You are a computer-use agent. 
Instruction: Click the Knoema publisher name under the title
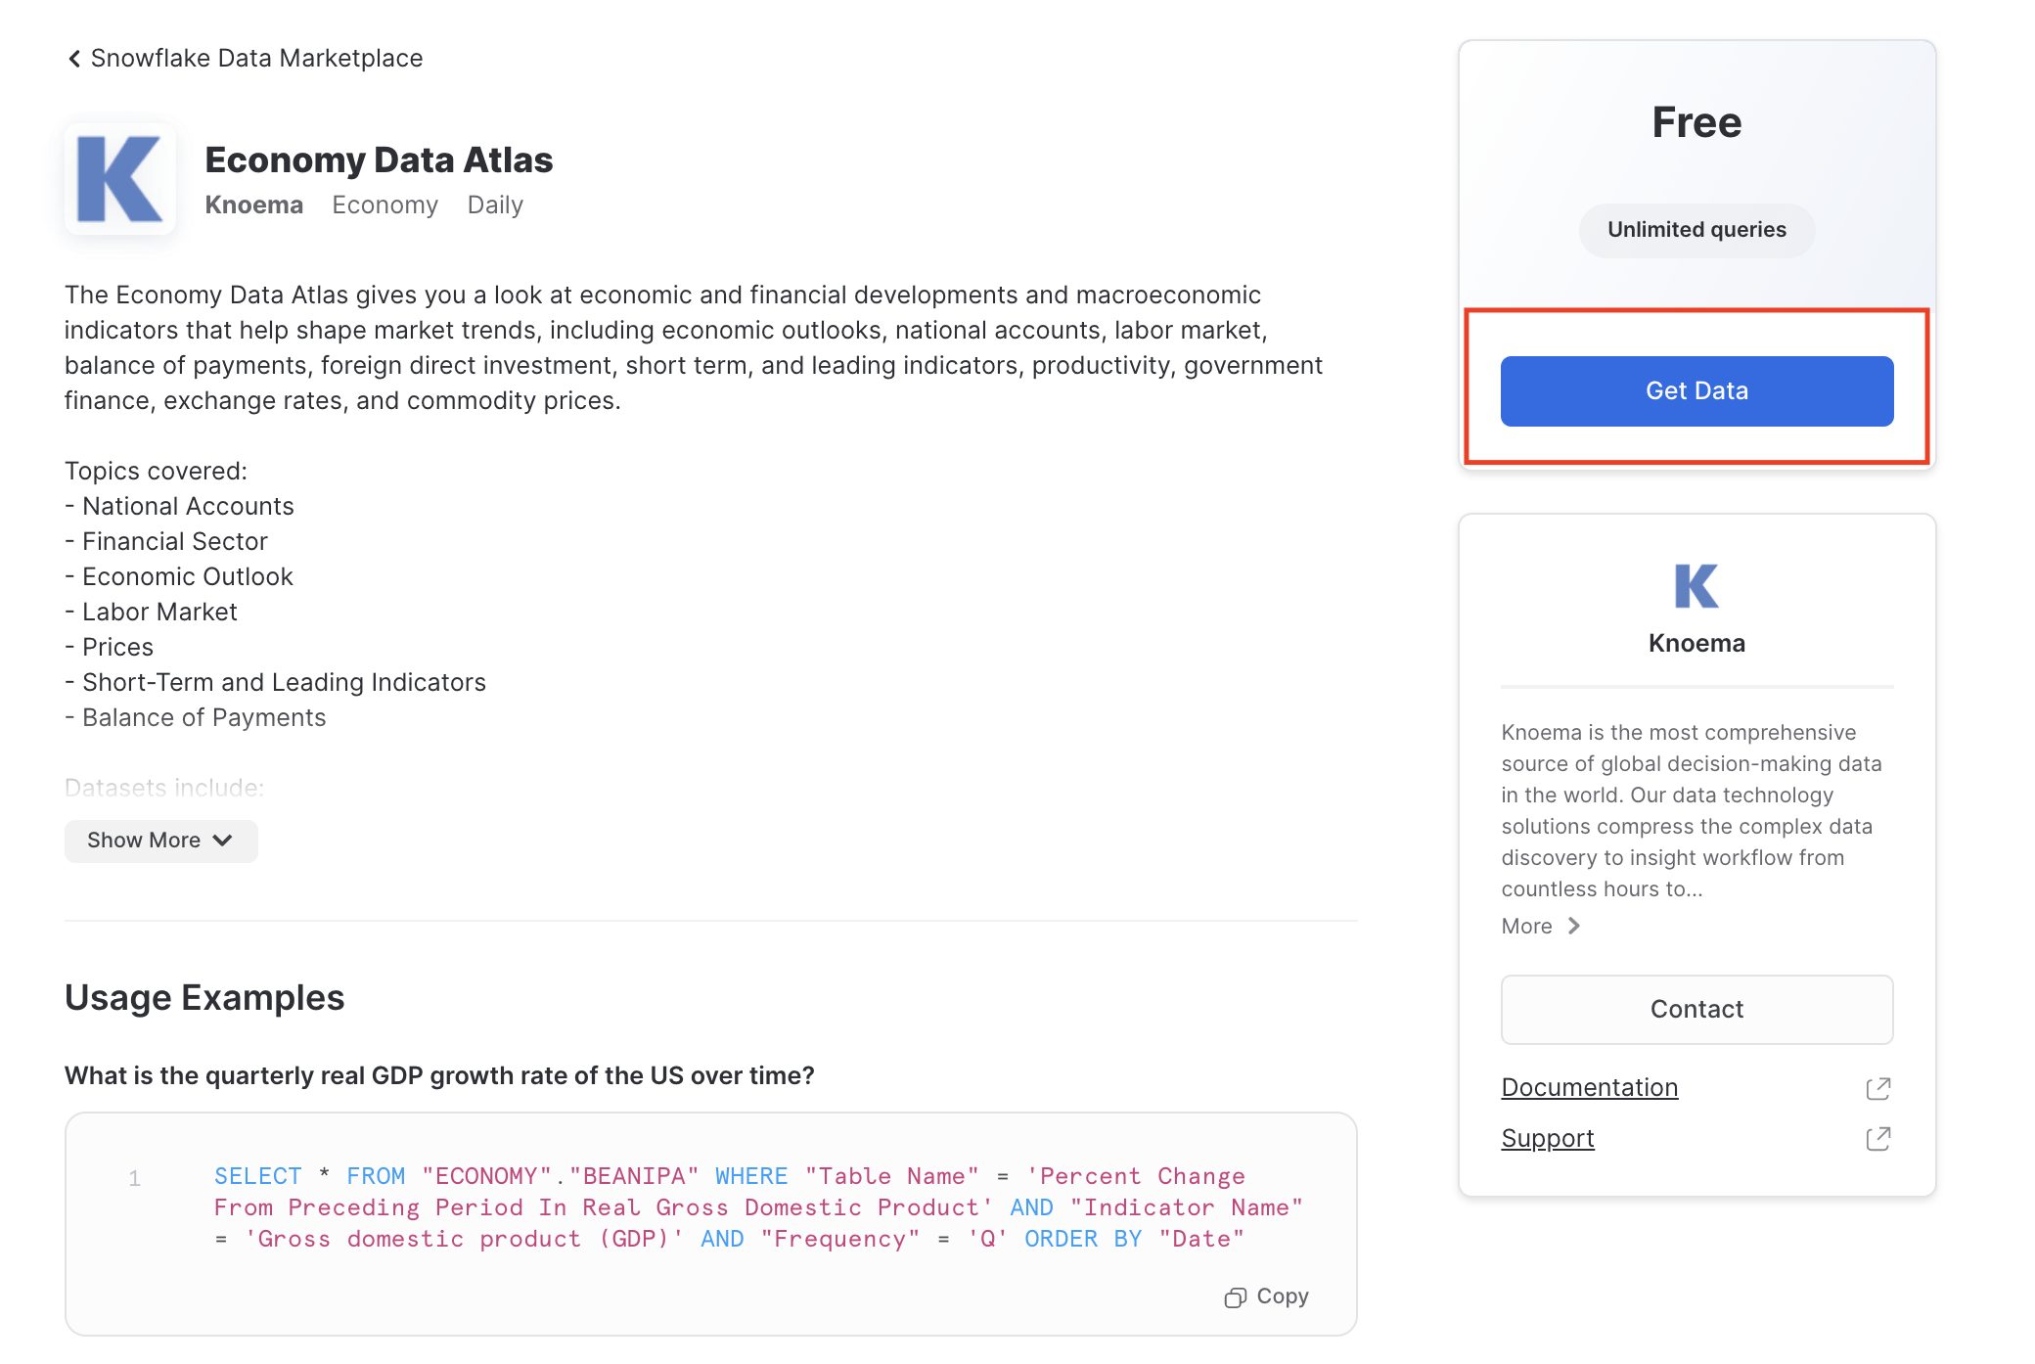pyautogui.click(x=253, y=205)
